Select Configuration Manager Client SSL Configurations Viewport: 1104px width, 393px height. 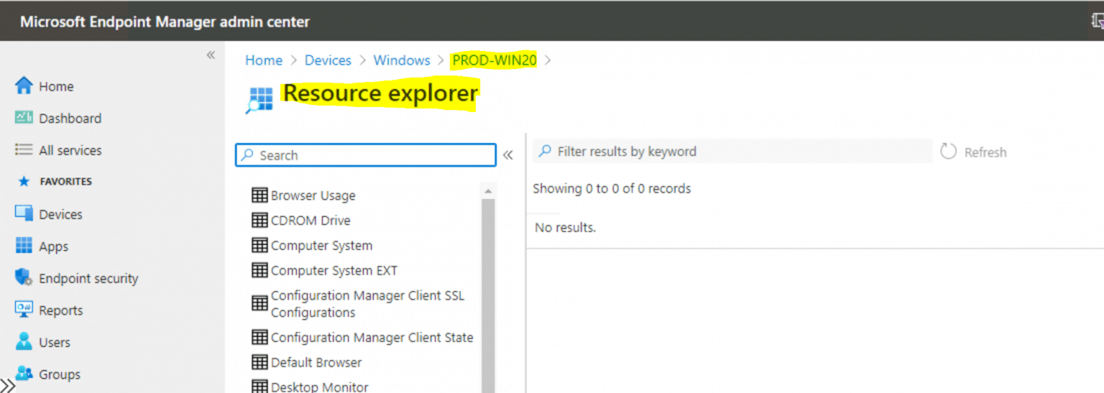(367, 304)
